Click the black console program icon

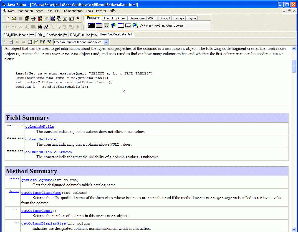click(91, 25)
